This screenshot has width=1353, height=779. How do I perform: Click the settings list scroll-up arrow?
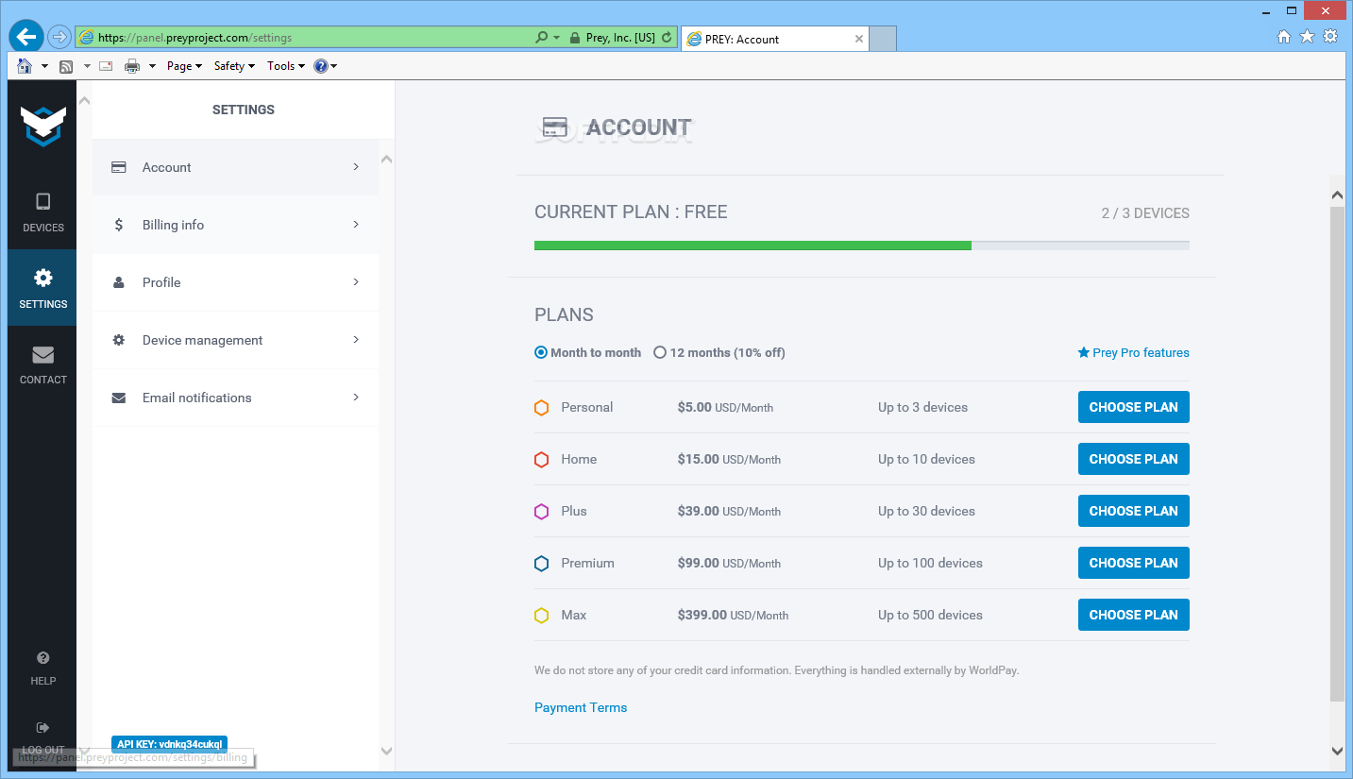[386, 159]
